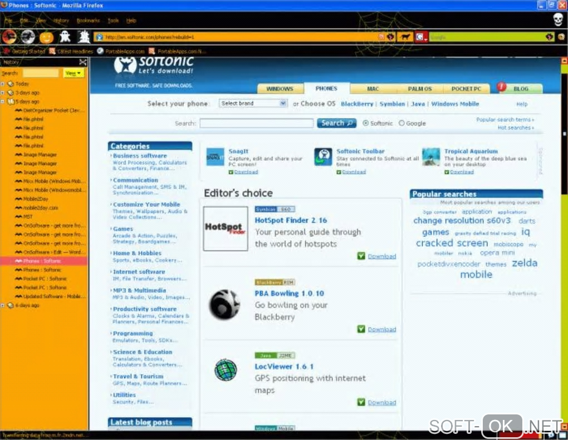Click the green check icon beside PBA Bowling Download

[x=361, y=329]
